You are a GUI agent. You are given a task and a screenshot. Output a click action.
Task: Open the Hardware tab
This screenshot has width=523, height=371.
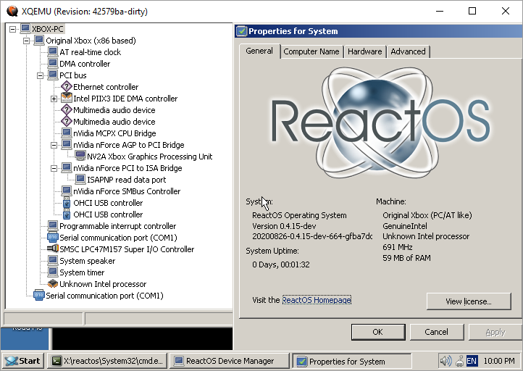[x=365, y=51]
